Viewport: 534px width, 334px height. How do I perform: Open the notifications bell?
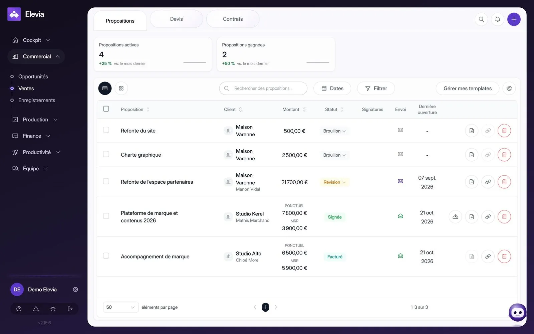click(x=498, y=19)
